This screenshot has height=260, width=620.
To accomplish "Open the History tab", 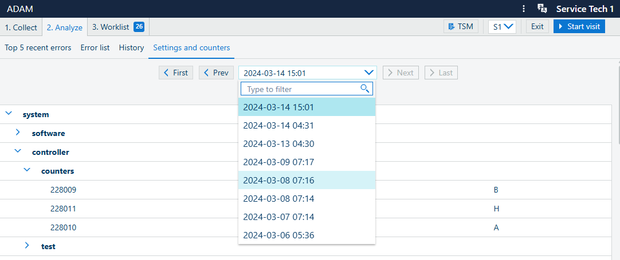I will point(131,47).
